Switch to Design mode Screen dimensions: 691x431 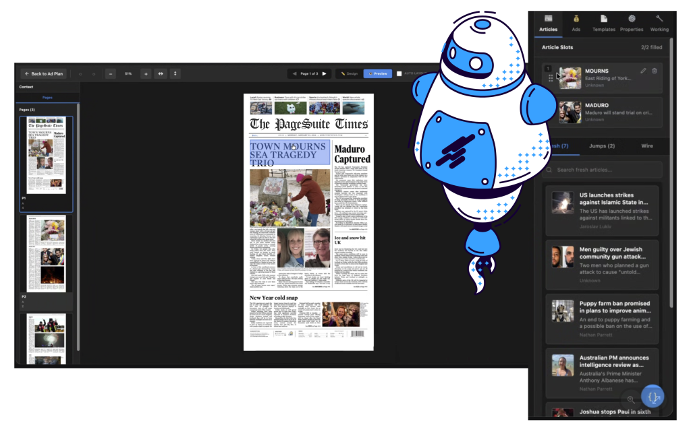click(x=349, y=73)
